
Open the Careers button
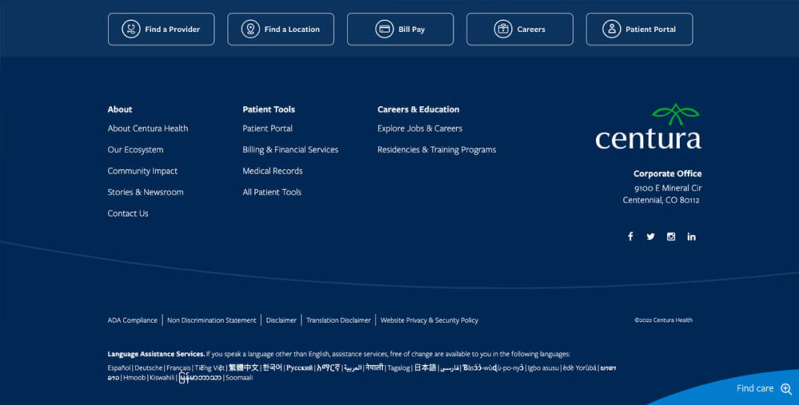pos(519,29)
